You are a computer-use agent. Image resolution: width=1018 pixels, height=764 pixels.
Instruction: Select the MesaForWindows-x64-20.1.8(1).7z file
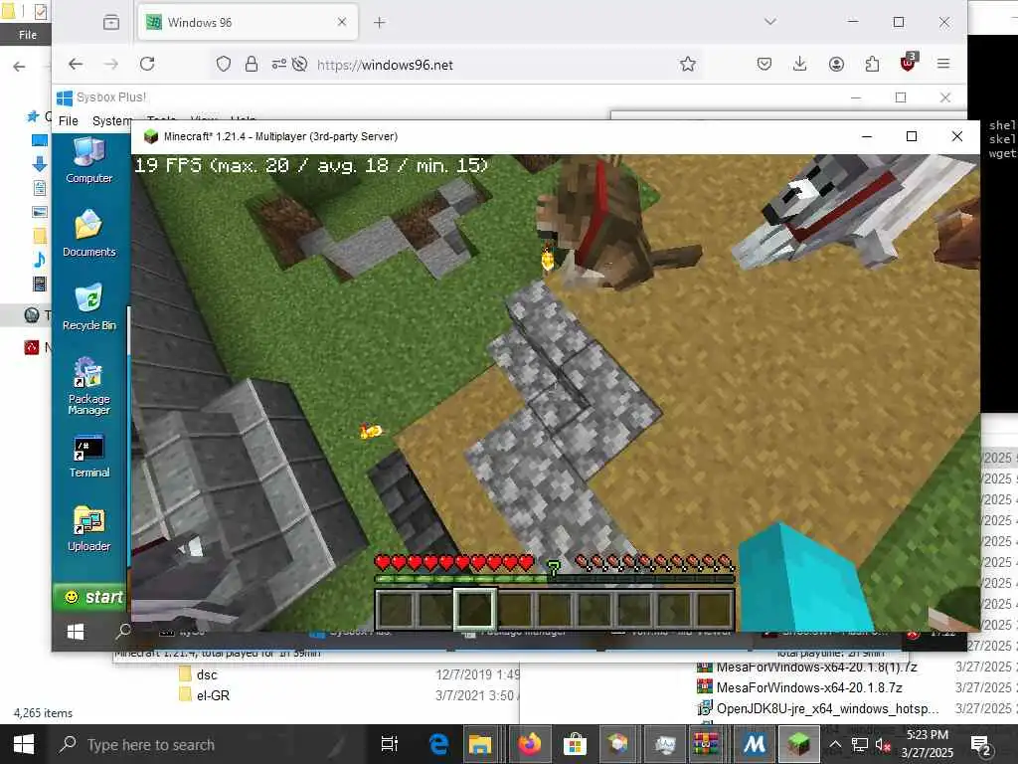[x=816, y=668]
